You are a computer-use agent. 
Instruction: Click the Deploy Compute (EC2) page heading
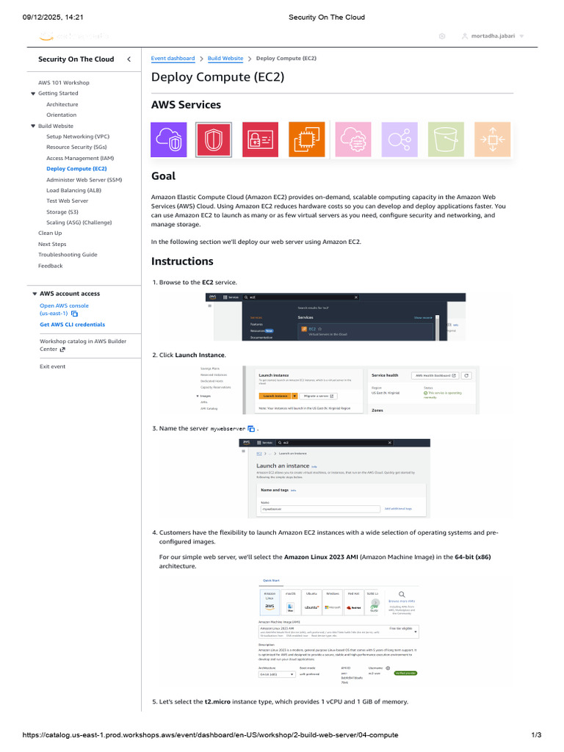tap(217, 77)
